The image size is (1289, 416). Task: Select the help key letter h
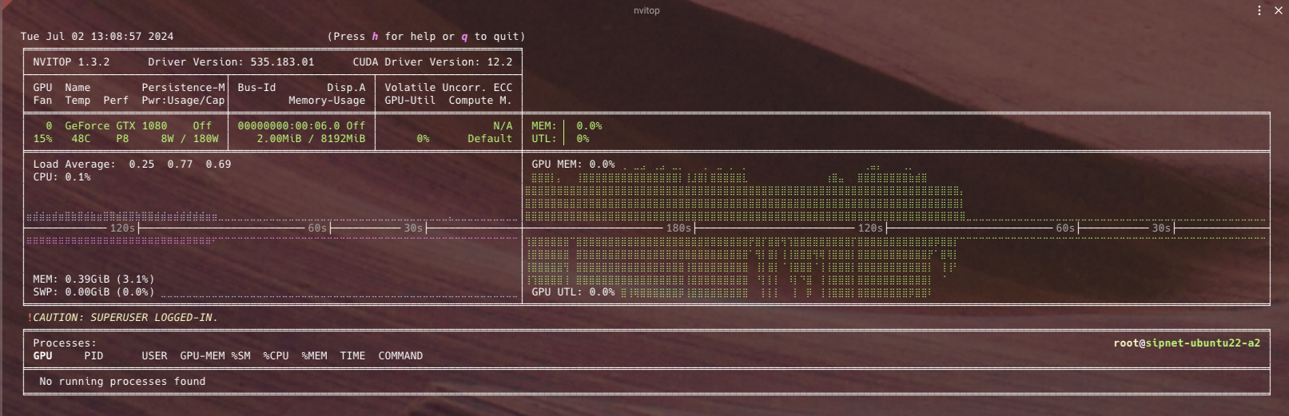[x=375, y=37]
